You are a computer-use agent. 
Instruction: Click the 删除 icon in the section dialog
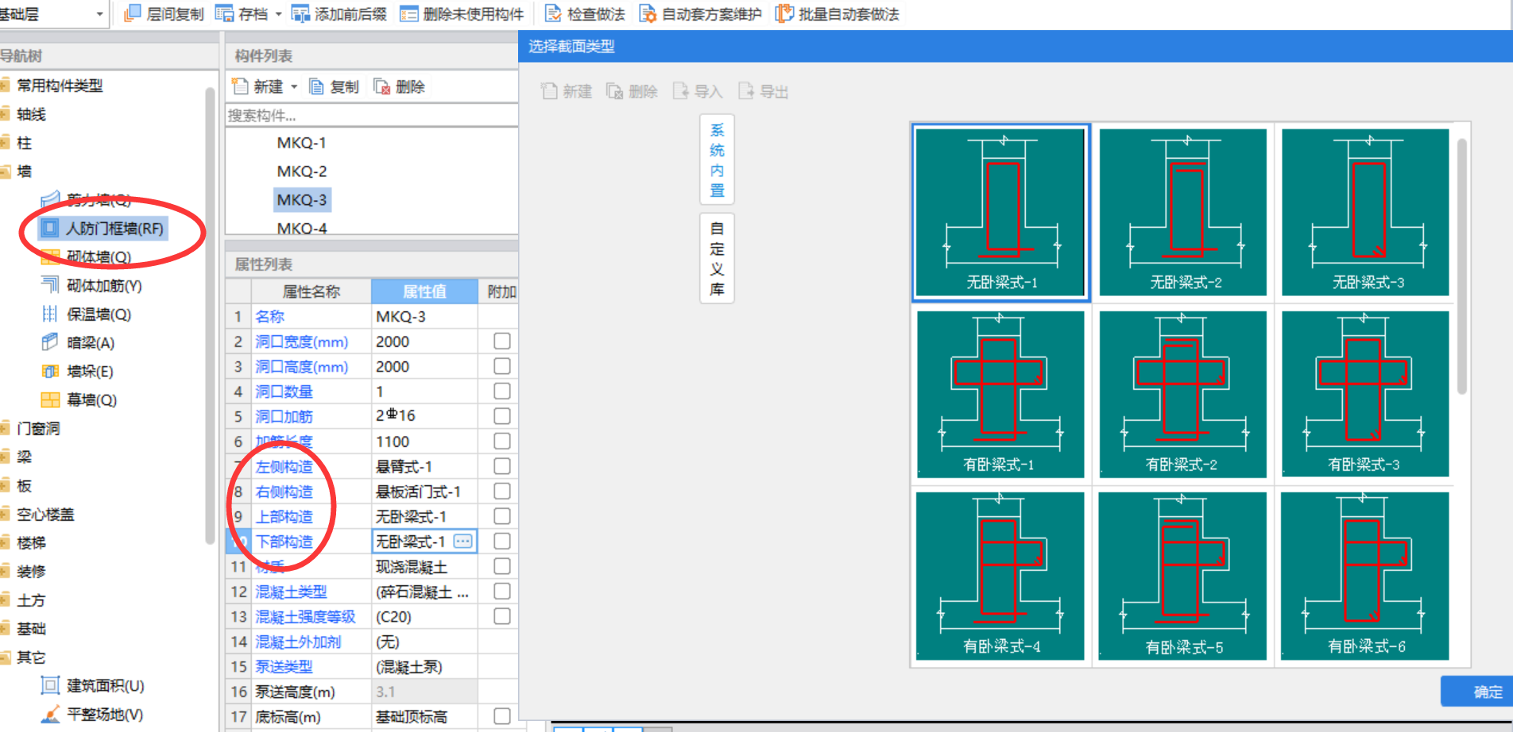coord(614,91)
